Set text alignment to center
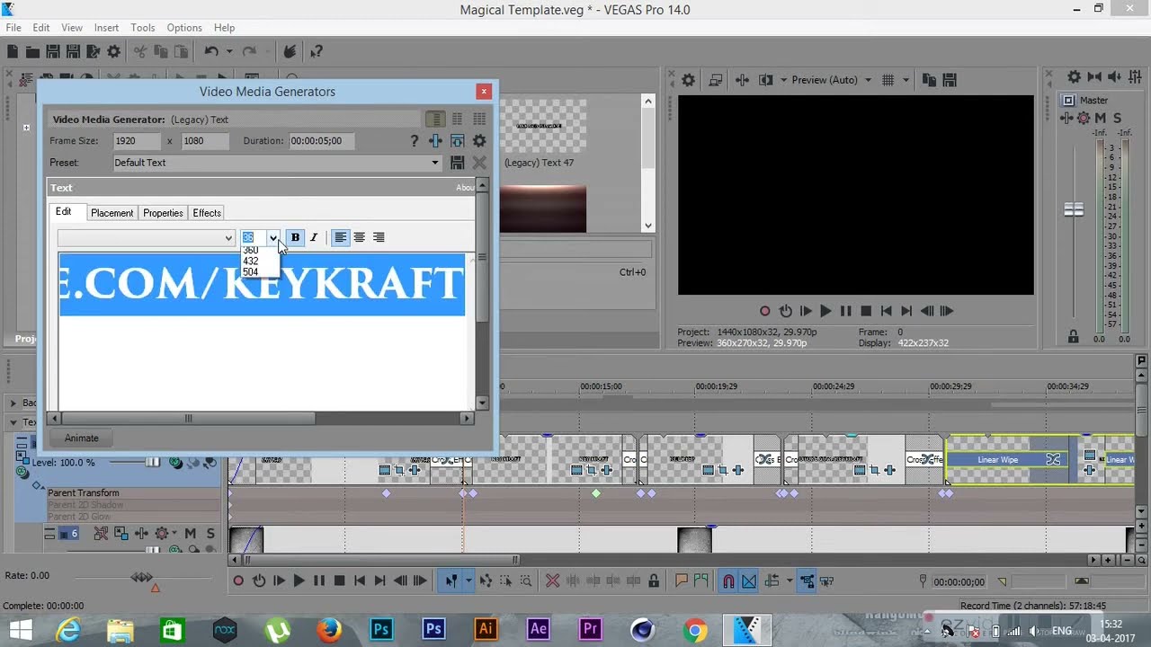1151x647 pixels. pos(359,237)
